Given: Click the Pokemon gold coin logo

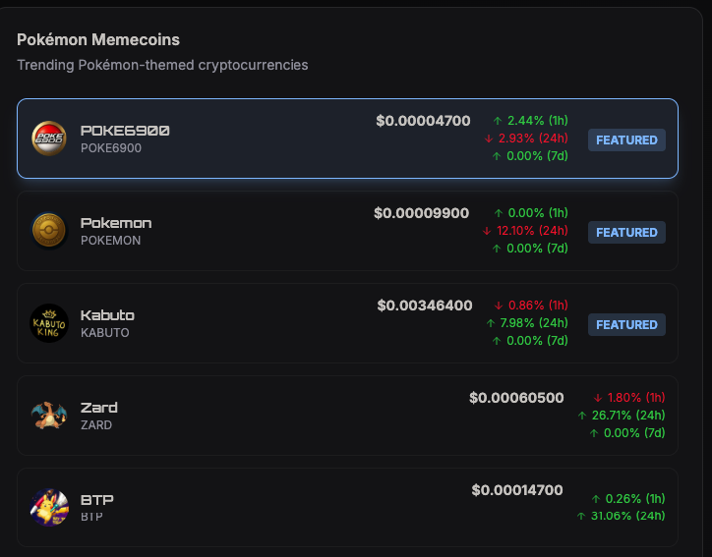Looking at the screenshot, I should 49,231.
